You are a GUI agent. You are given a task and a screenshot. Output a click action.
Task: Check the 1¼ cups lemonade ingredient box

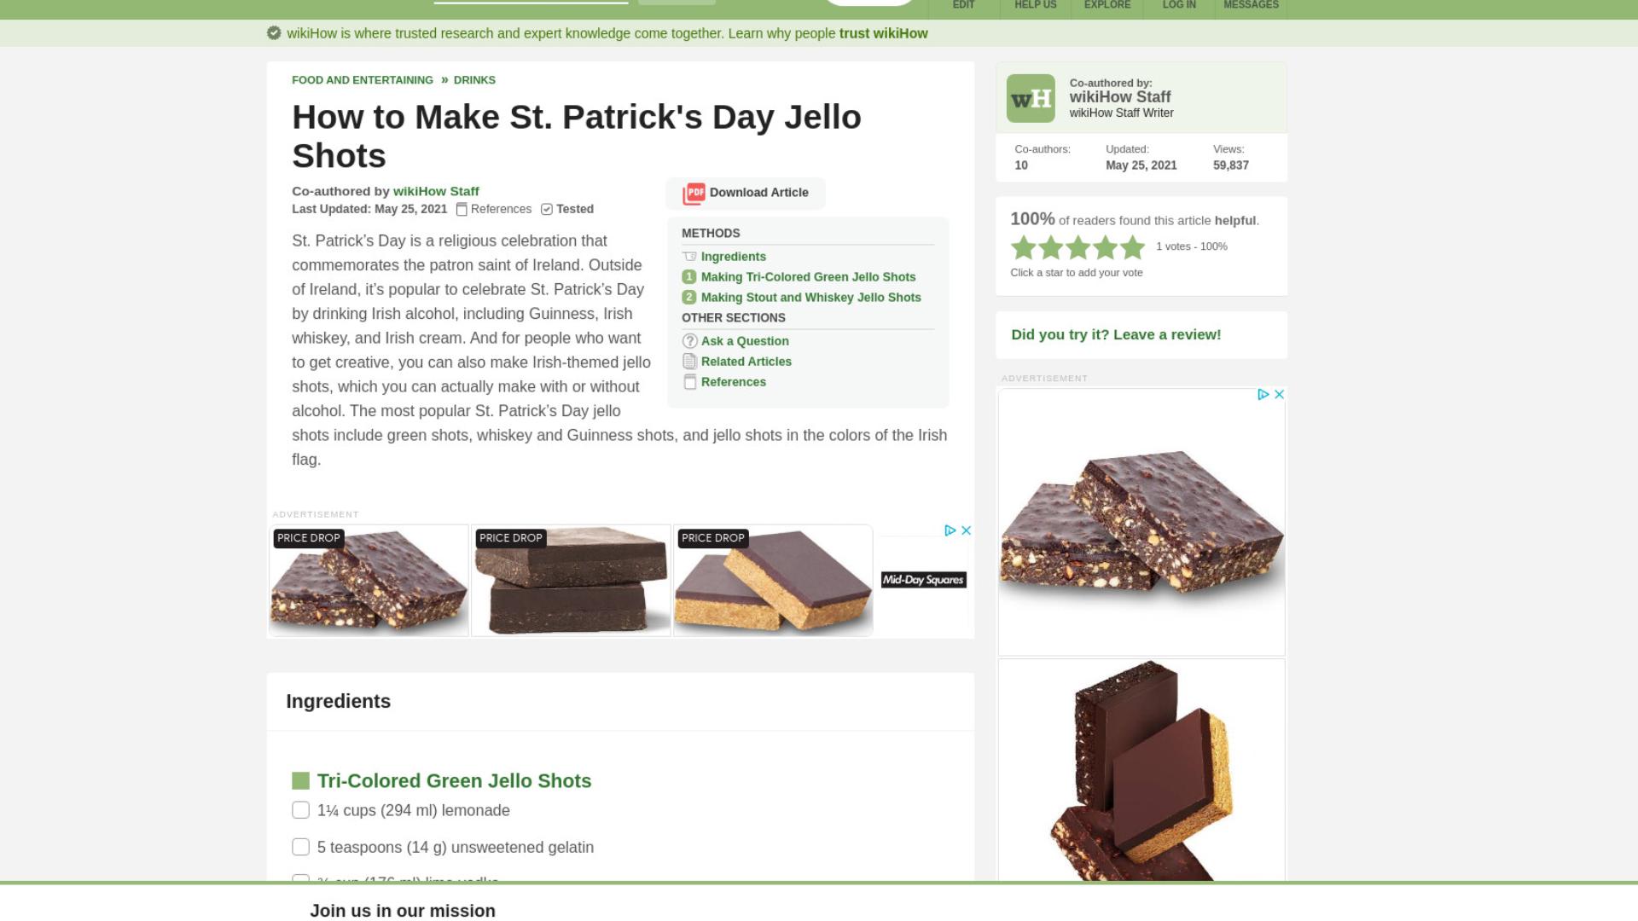(300, 810)
